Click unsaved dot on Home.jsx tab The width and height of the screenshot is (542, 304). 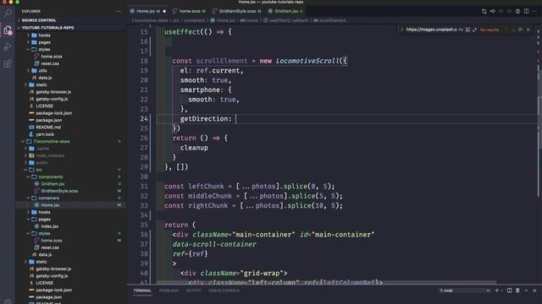164,11
